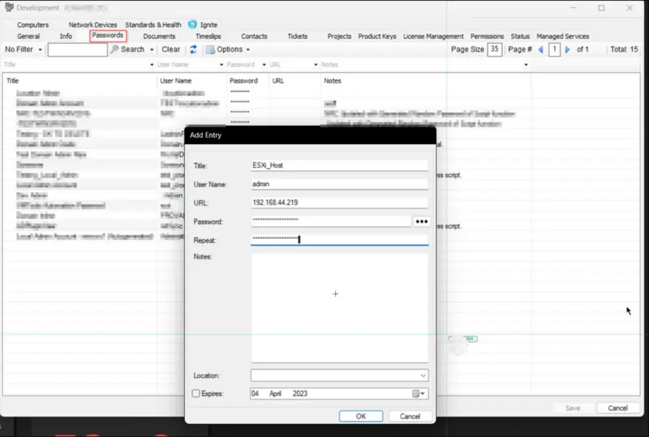This screenshot has height=437, width=649.
Task: Open the Computers tab
Action: pyautogui.click(x=32, y=25)
